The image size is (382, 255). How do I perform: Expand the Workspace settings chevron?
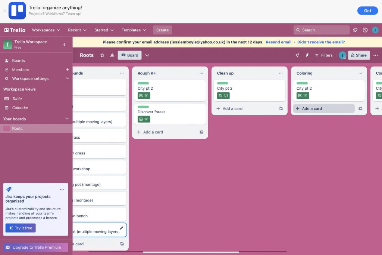click(68, 79)
